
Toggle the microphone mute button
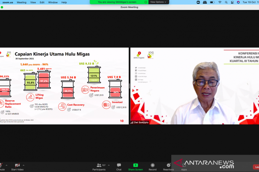[x=2, y=167]
